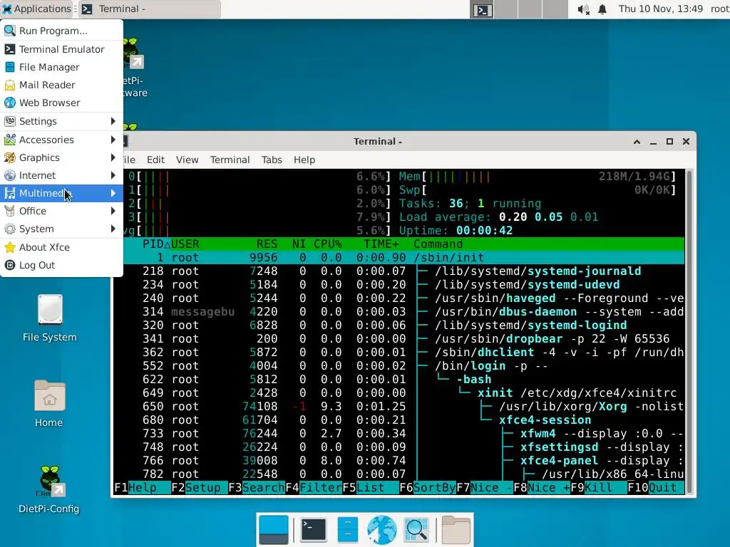
Task: Click F3 Search in htop
Action: (x=257, y=487)
